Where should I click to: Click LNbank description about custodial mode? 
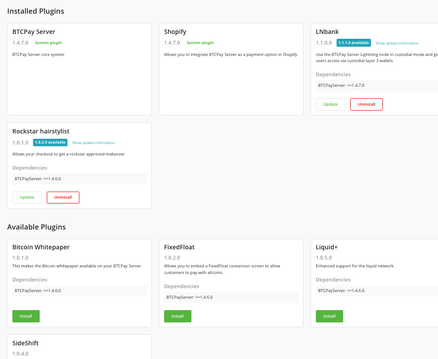377,57
